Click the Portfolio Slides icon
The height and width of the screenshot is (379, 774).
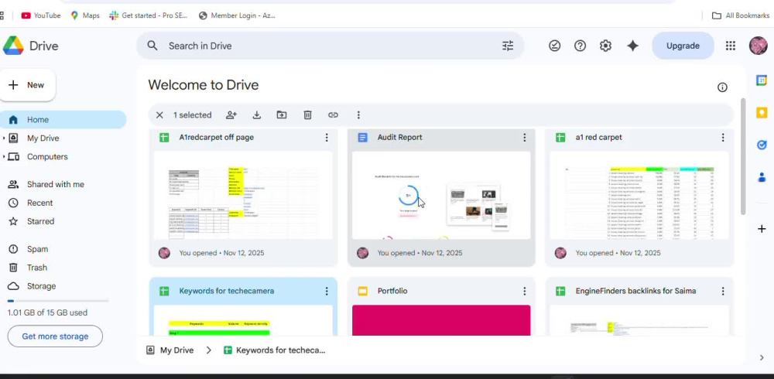[x=363, y=291]
